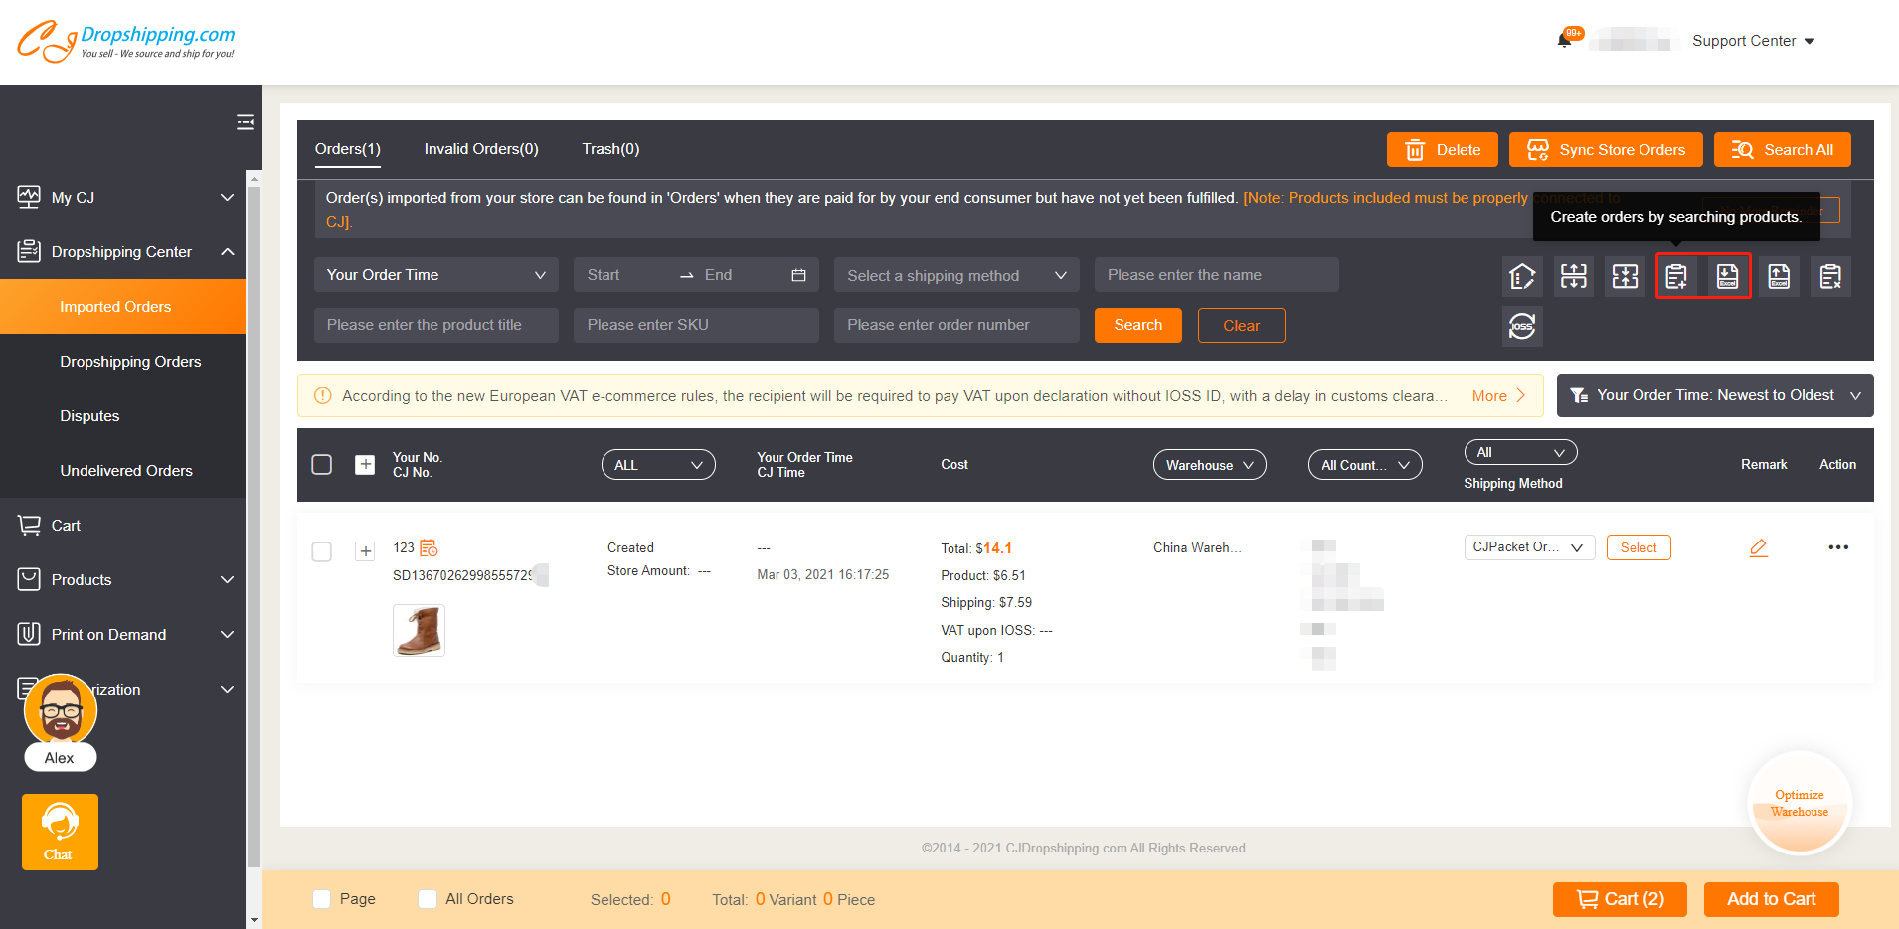The image size is (1899, 929).
Task: Click the split order icon
Action: (x=1574, y=276)
